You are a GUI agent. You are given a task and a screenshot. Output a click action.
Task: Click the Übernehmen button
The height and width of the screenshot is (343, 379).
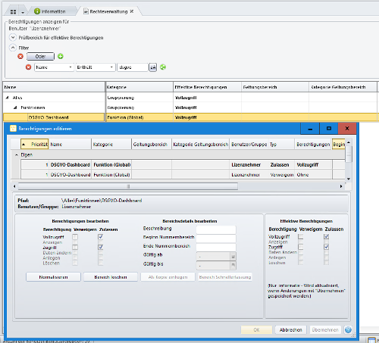click(x=325, y=329)
